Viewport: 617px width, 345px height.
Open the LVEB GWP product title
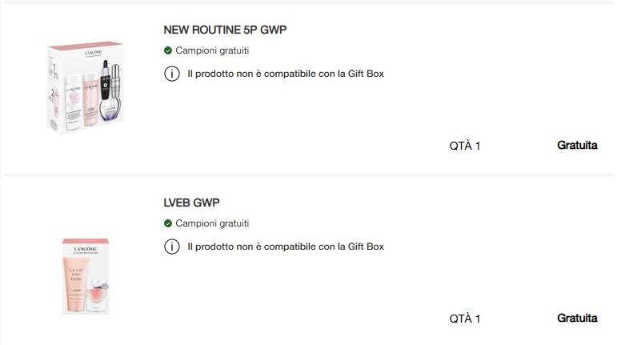tap(191, 203)
